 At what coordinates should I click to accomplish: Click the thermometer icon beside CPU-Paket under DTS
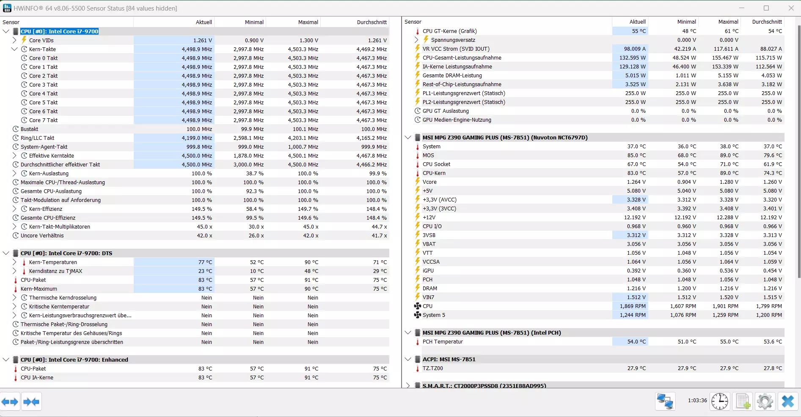click(x=16, y=280)
